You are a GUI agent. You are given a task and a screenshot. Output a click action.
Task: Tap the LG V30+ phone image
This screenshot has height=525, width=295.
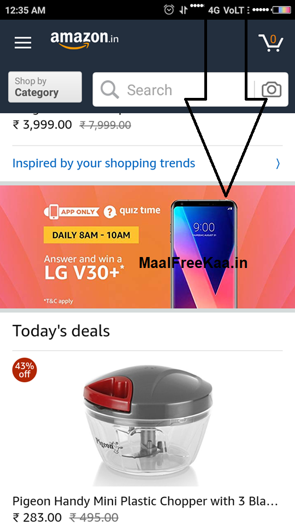(204, 253)
